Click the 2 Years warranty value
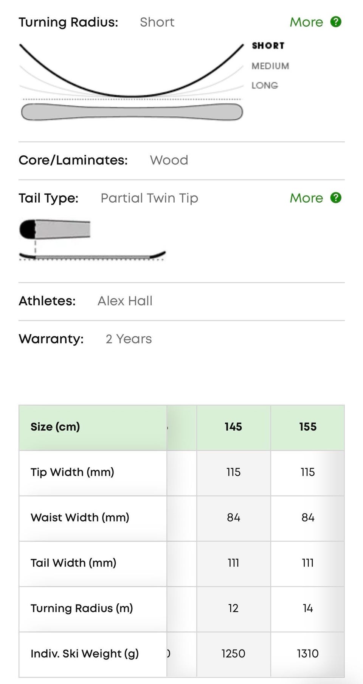The height and width of the screenshot is (684, 363). click(x=129, y=339)
